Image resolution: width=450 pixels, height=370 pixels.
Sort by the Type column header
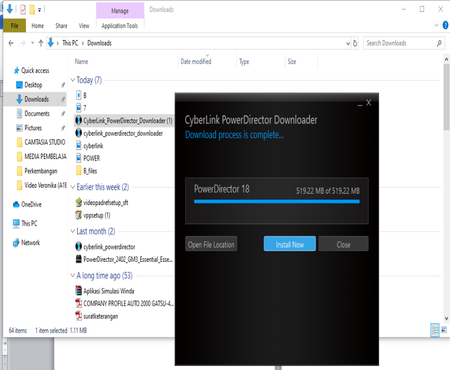tap(244, 62)
